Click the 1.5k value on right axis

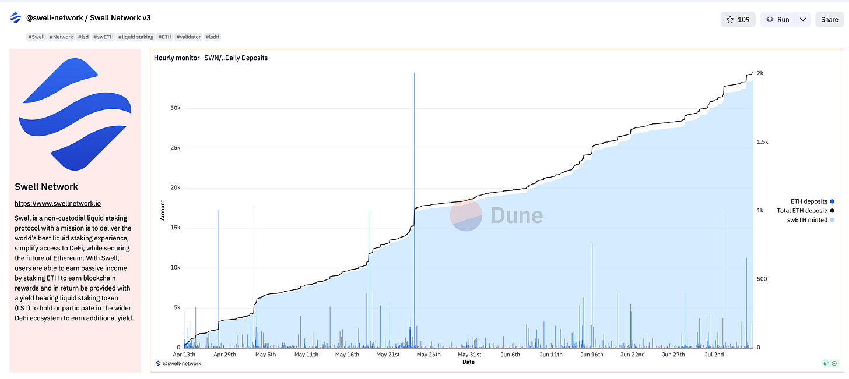click(762, 142)
